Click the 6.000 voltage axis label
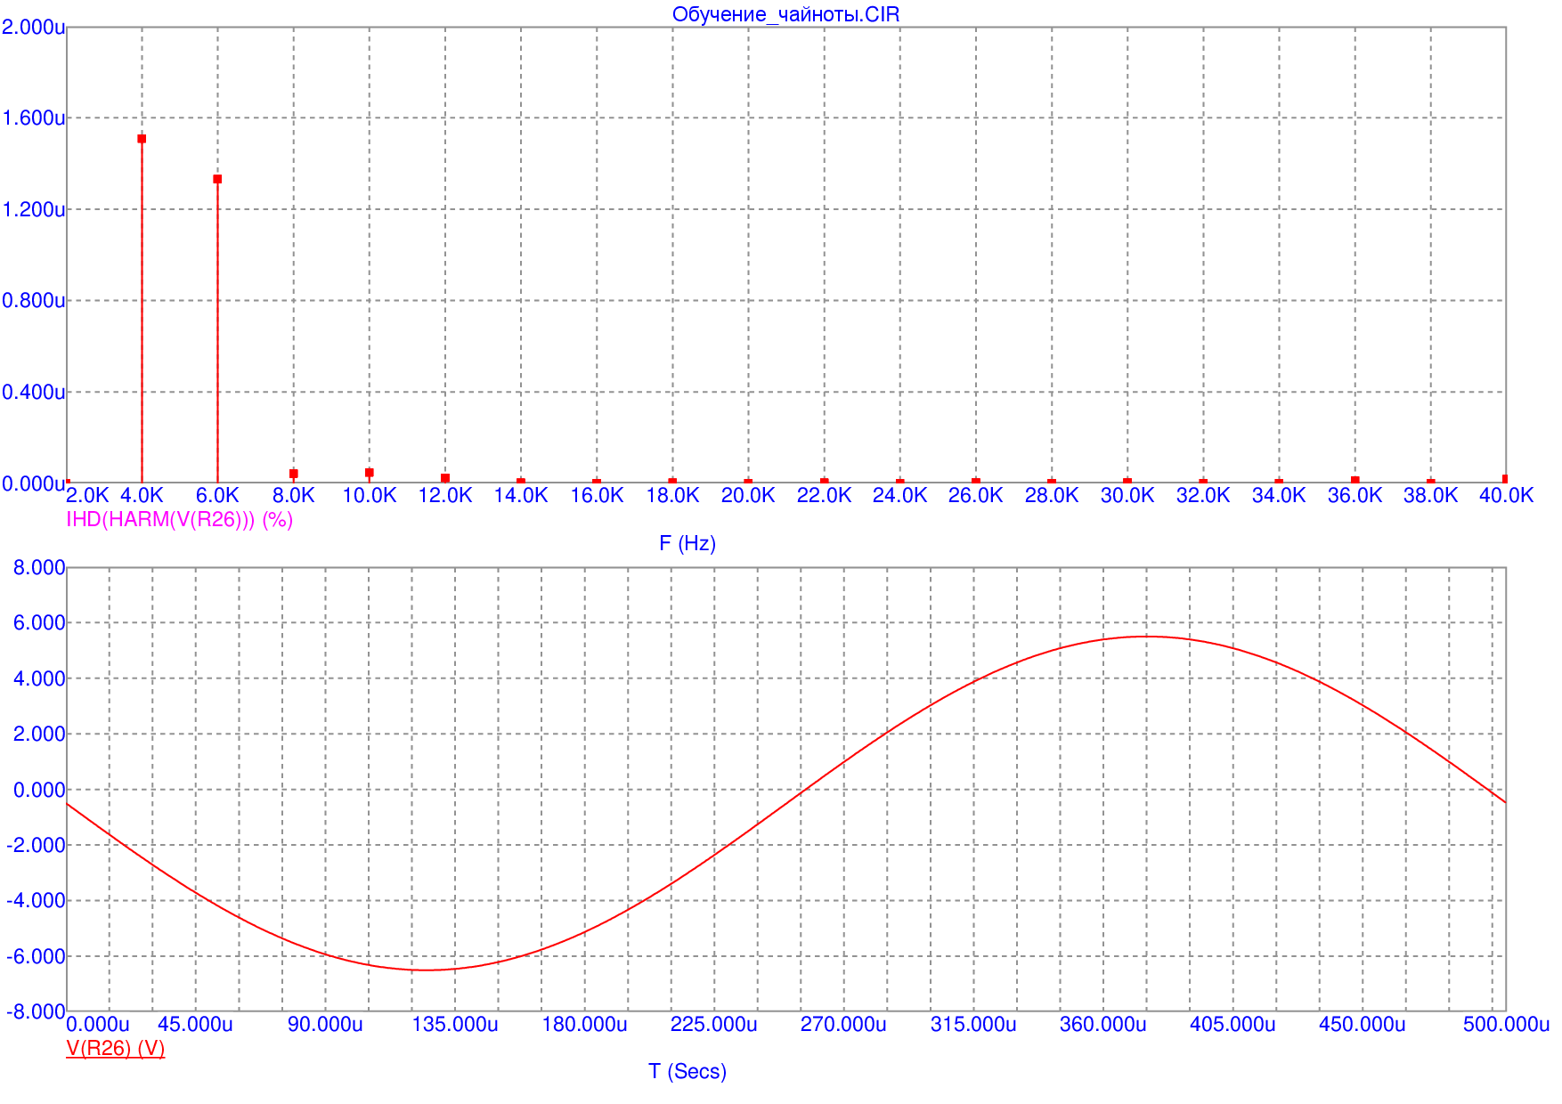The height and width of the screenshot is (1104, 1562). click(x=39, y=623)
